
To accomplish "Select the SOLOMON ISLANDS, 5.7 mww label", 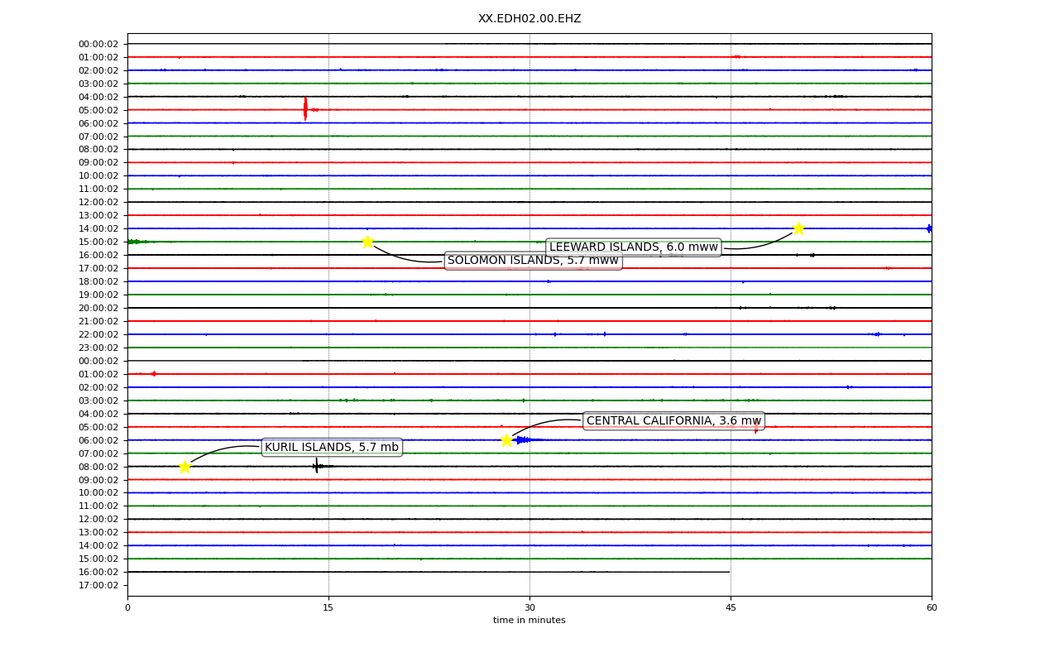I will click(533, 261).
